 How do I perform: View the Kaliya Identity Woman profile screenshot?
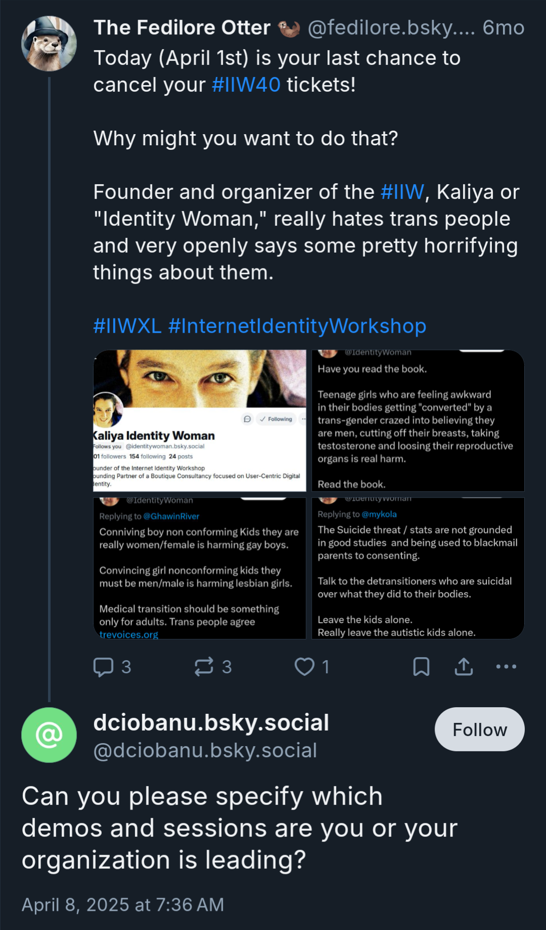pos(200,420)
